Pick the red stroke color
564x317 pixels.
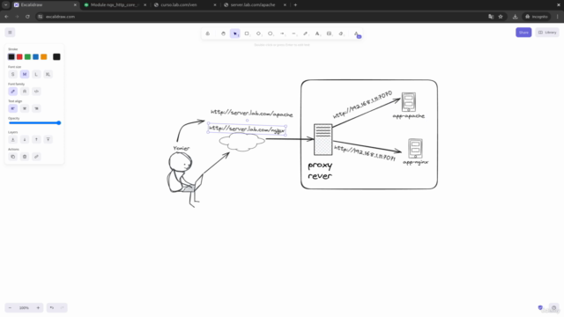click(x=19, y=56)
